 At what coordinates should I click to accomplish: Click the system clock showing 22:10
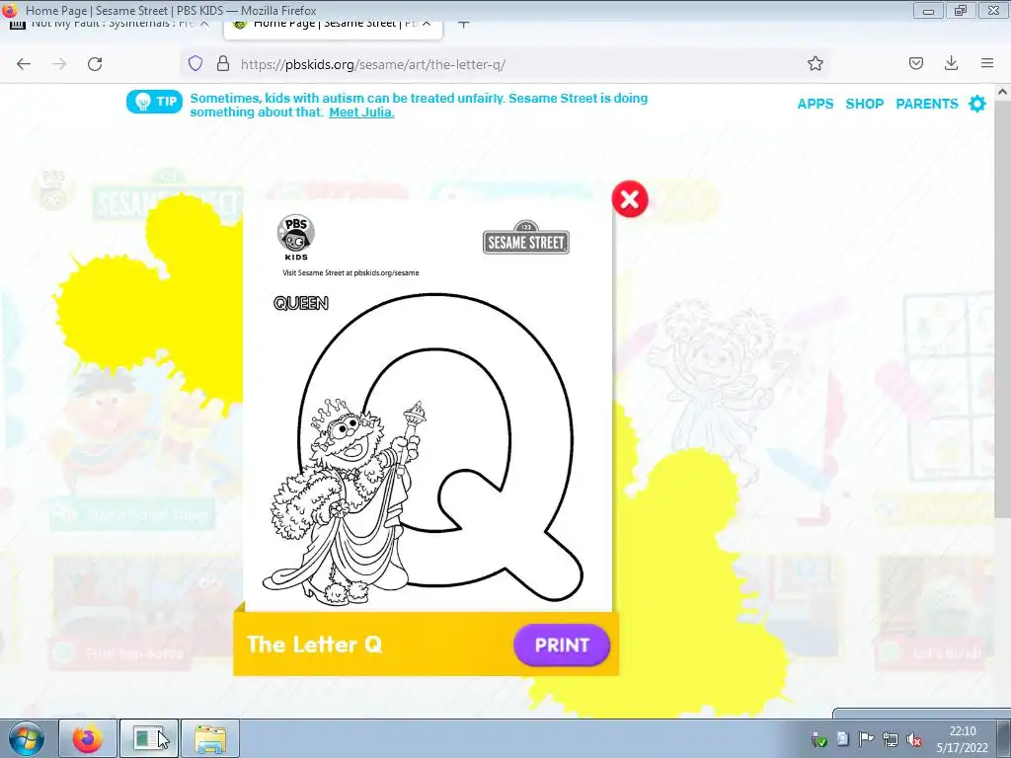(962, 739)
